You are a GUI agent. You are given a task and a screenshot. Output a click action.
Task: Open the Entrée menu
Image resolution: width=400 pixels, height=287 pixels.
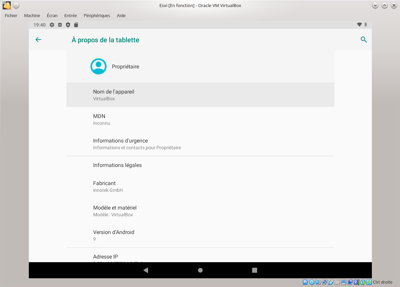71,15
